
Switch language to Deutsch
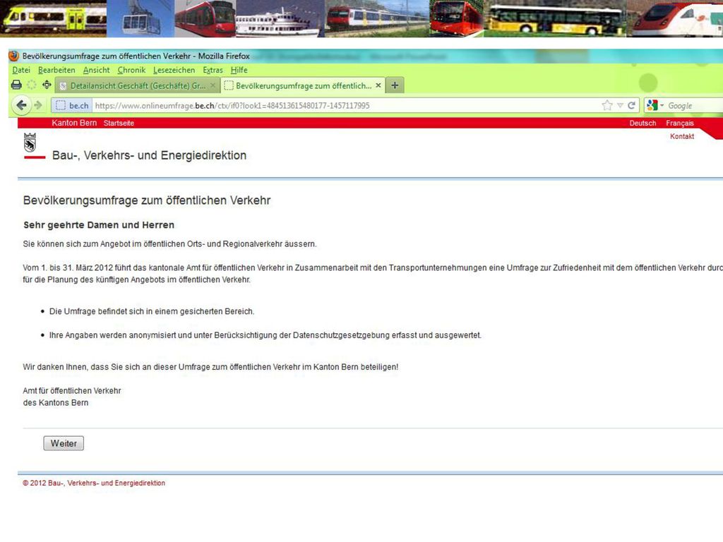[x=643, y=123]
